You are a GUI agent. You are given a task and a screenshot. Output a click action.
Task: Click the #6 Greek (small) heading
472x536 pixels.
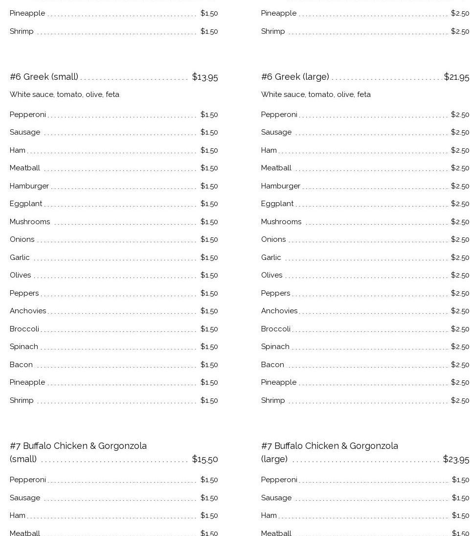(44, 77)
